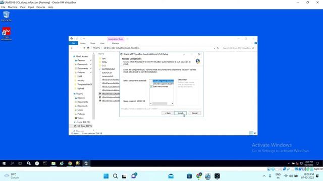323x181 pixels.
Task: Toggle the Direct3D Support component checkbox
Action: (x=151, y=84)
